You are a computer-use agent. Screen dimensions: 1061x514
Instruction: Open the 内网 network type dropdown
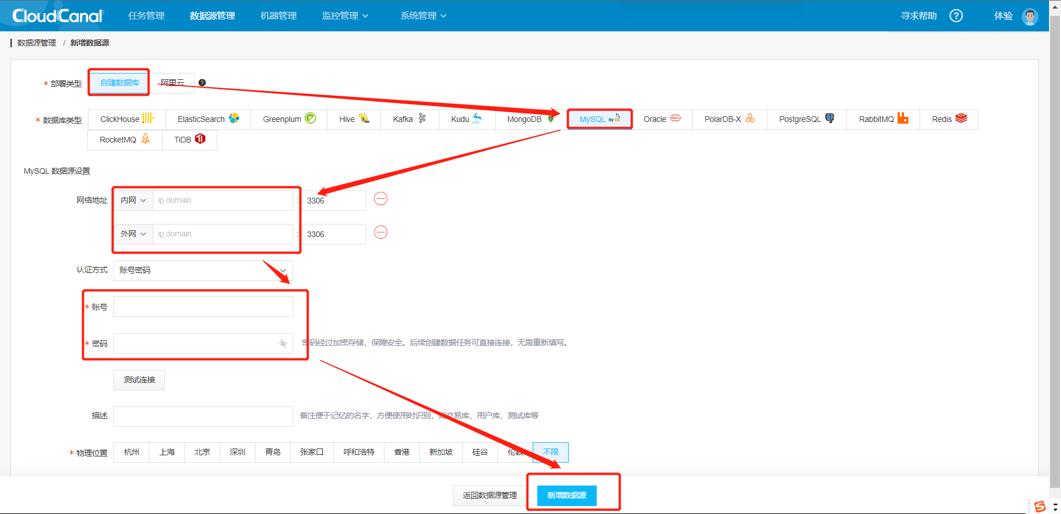pos(133,201)
